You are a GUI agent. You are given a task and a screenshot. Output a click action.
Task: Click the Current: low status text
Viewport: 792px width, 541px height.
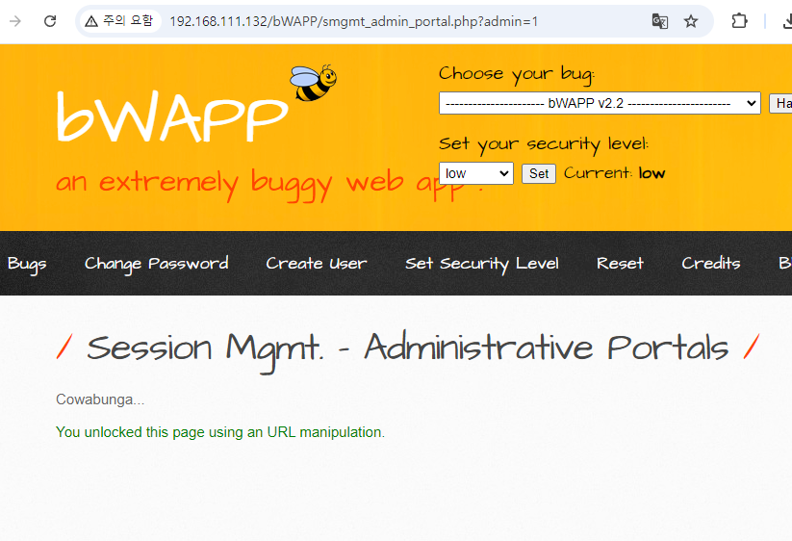point(614,173)
